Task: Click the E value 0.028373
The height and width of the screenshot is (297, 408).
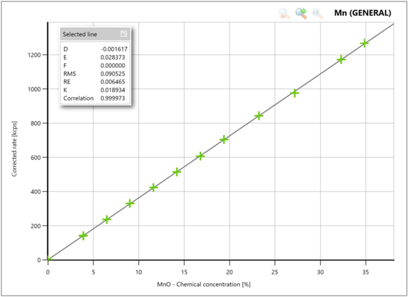Action: pyautogui.click(x=113, y=57)
